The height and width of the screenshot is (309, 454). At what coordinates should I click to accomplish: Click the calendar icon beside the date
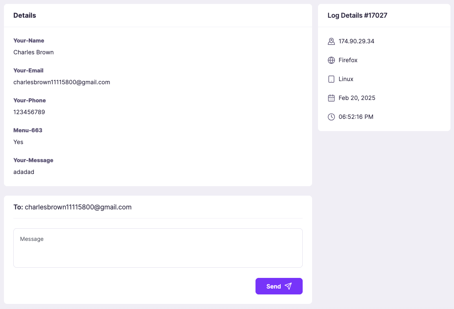pyautogui.click(x=331, y=98)
